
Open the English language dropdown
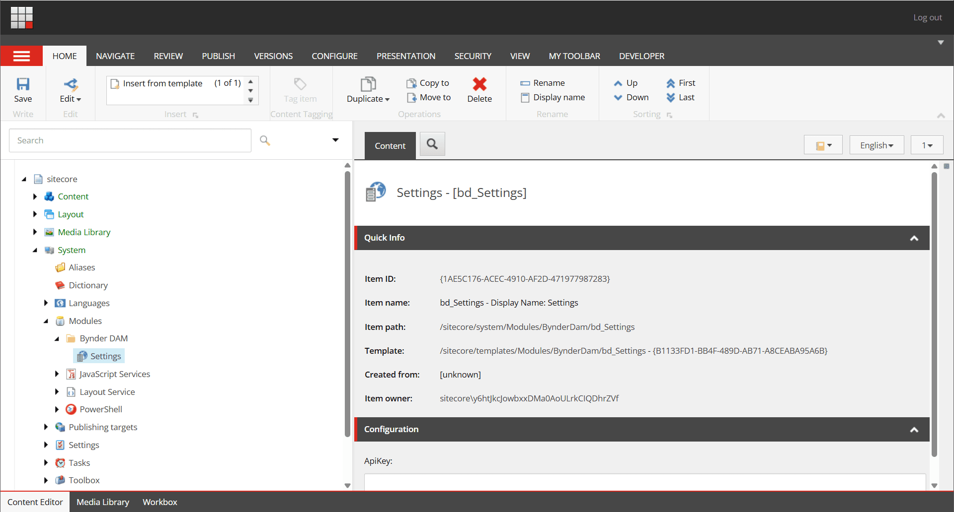pos(876,145)
